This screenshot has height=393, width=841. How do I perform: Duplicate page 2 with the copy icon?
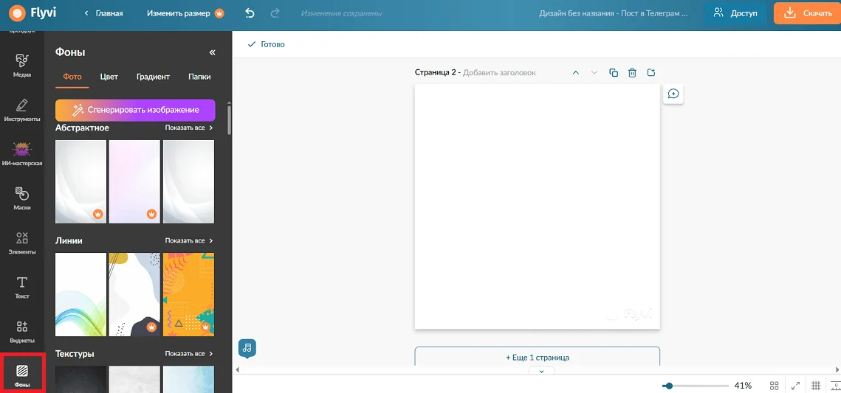click(614, 72)
